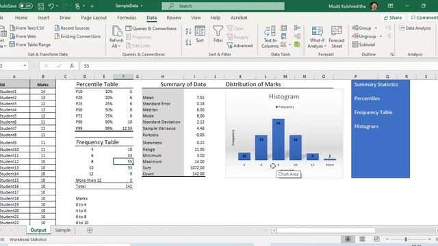Open Recent Sources
The width and height of the screenshot is (438, 246).
[x=73, y=28]
